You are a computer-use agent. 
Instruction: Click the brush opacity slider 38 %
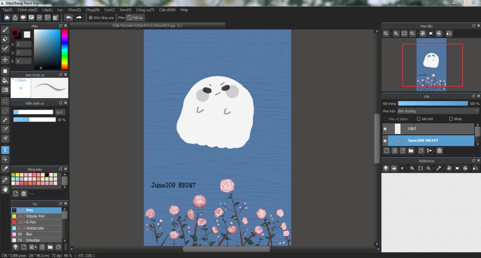(x=34, y=120)
